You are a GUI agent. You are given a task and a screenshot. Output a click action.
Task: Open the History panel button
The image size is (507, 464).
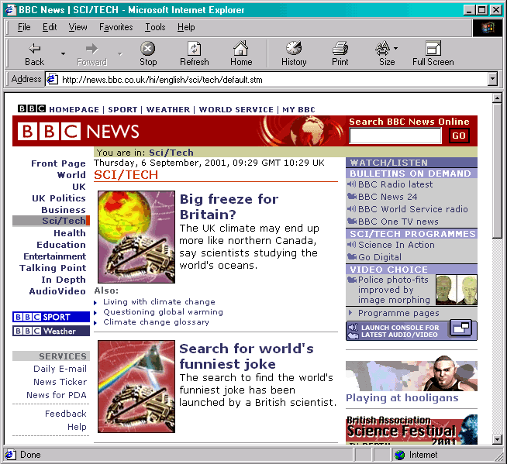tap(294, 54)
